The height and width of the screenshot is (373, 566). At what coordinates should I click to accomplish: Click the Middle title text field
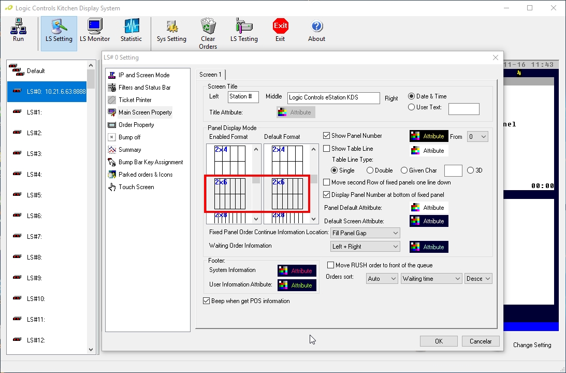point(333,98)
